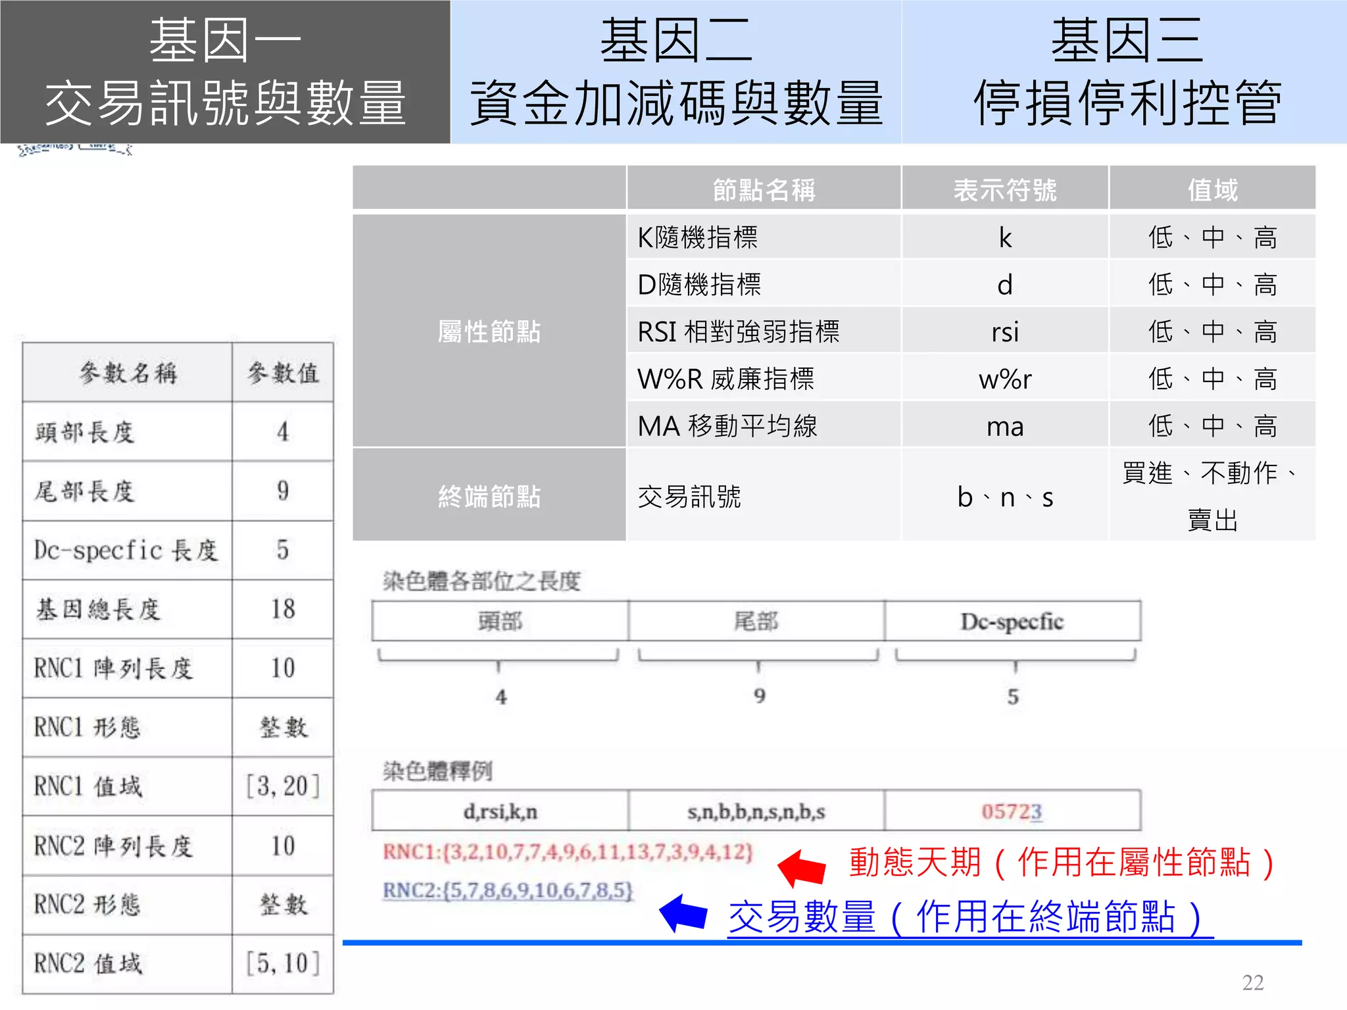Click the 頭部 chromosome segment box
Screen dimensions: 1347x1010
(x=500, y=621)
